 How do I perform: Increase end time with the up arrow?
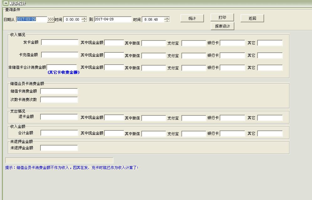(167, 18)
